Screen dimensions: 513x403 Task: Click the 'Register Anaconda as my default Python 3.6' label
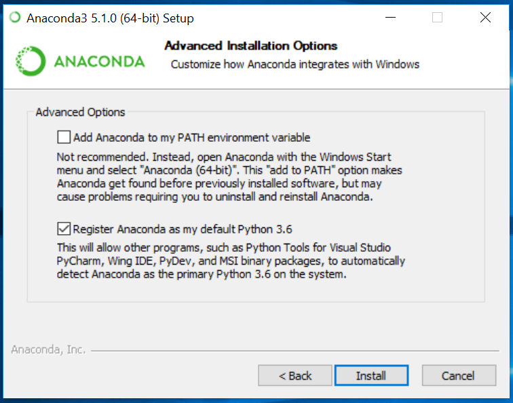(x=182, y=229)
